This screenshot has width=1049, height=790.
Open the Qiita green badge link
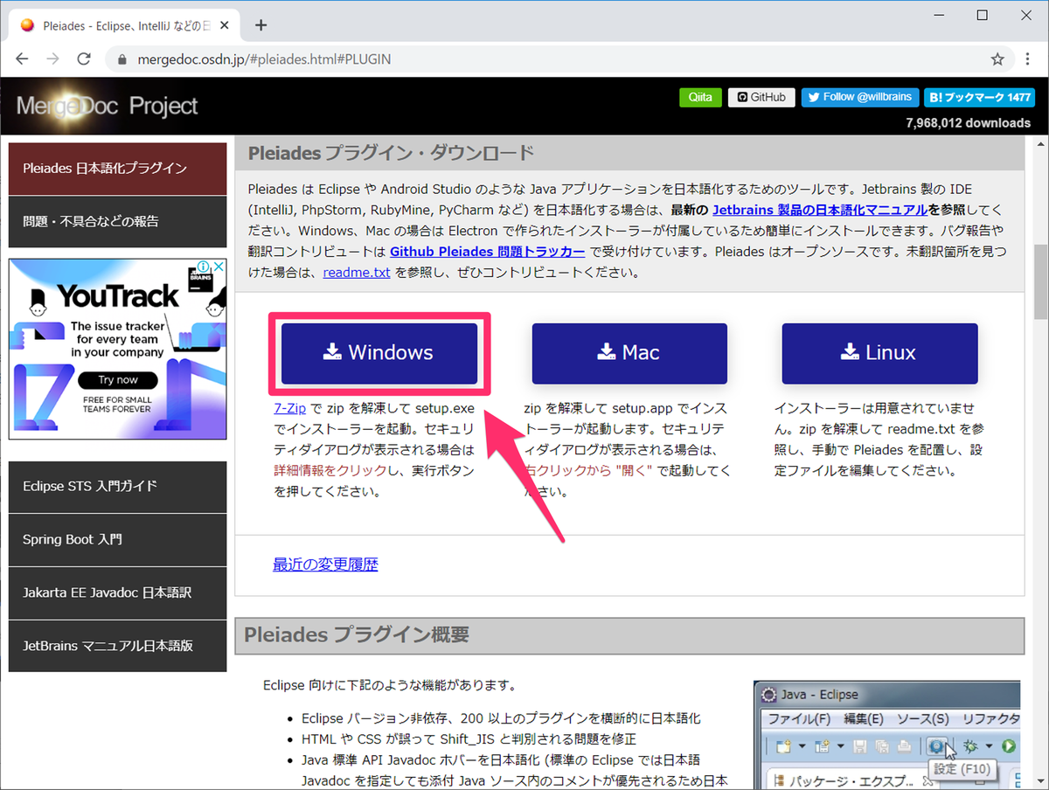click(x=700, y=97)
